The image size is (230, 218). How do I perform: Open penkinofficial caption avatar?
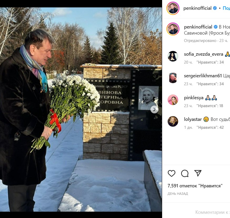click(173, 29)
